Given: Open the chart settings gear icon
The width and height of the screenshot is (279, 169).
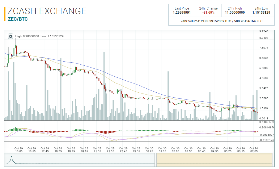Looking at the screenshot, I should pos(10,36).
